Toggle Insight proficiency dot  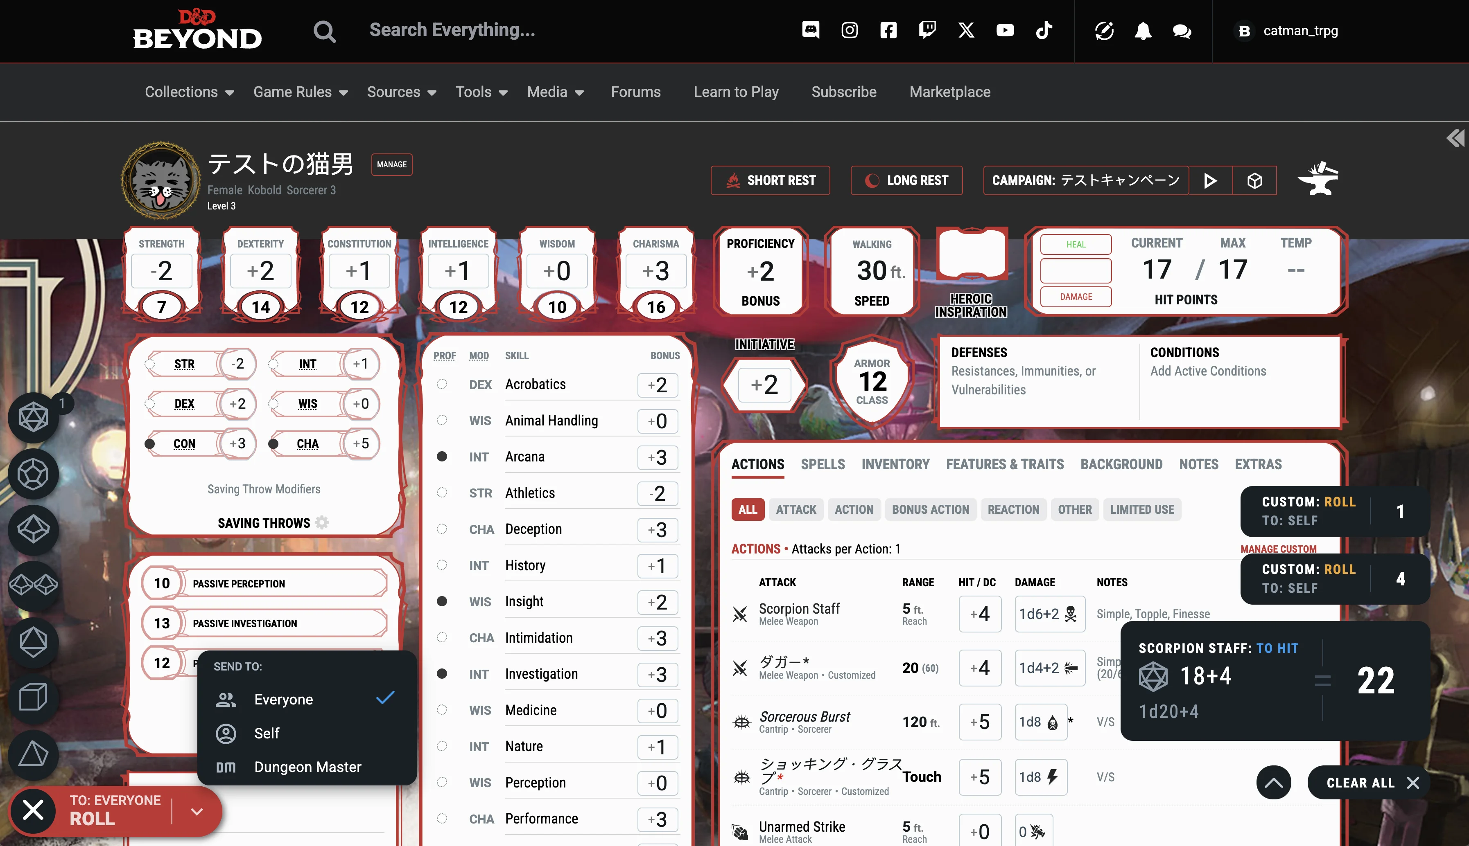pos(442,601)
